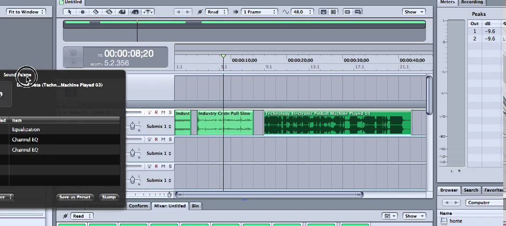This screenshot has width=506, height=226.
Task: Click the first track's pan control
Action: 132,126
